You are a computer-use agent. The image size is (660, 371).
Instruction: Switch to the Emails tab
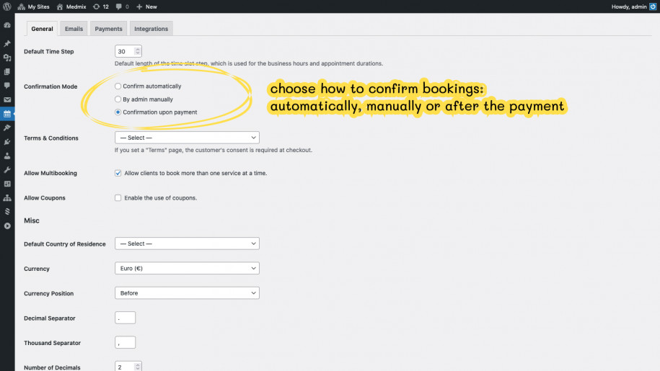74,29
